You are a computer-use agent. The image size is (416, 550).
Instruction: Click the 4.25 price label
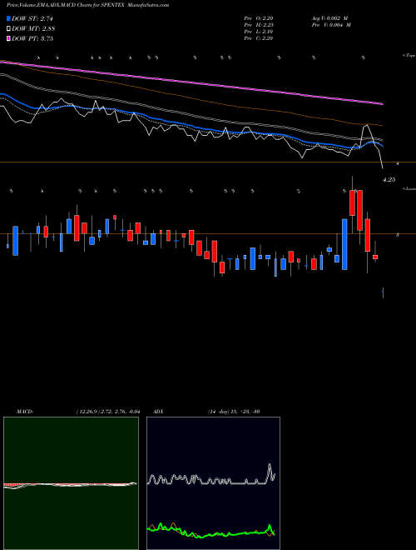tap(389, 180)
